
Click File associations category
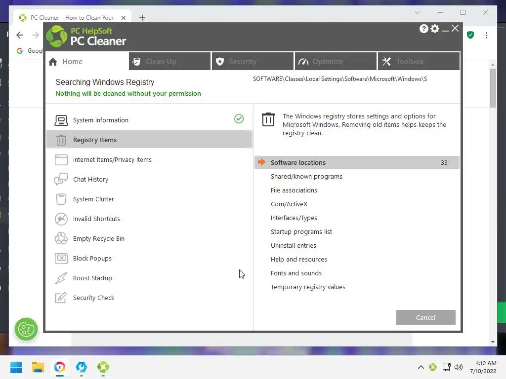point(294,190)
